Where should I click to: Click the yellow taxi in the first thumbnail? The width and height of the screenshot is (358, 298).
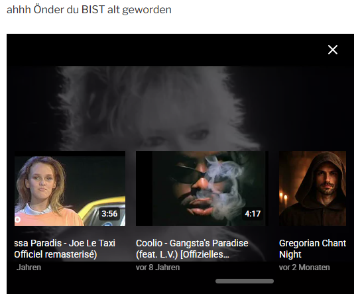[x=105, y=211]
